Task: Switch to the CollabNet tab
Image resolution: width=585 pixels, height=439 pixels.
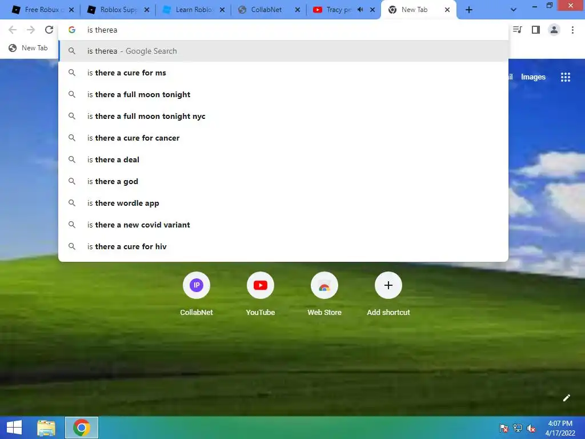Action: 266,10
